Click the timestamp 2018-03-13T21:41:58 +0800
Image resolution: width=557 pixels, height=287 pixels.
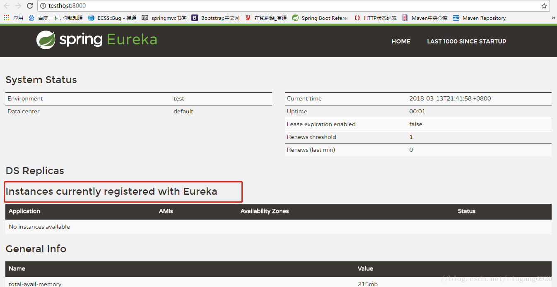pos(450,98)
